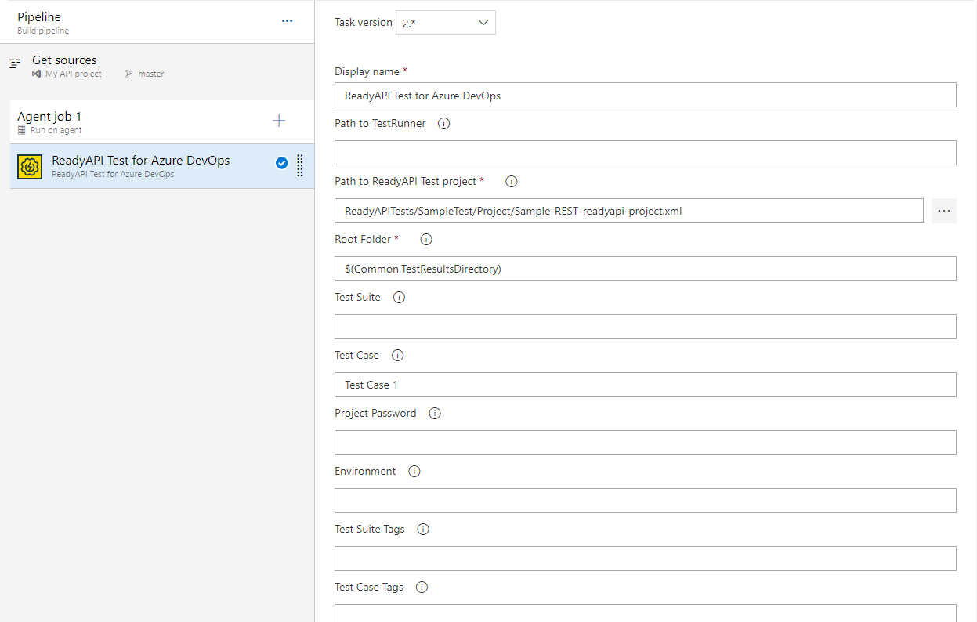Click the Visual Studio icon by My API project

tap(36, 74)
